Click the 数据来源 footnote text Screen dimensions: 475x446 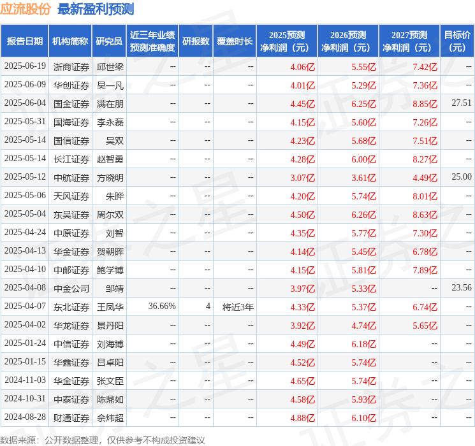point(103,440)
